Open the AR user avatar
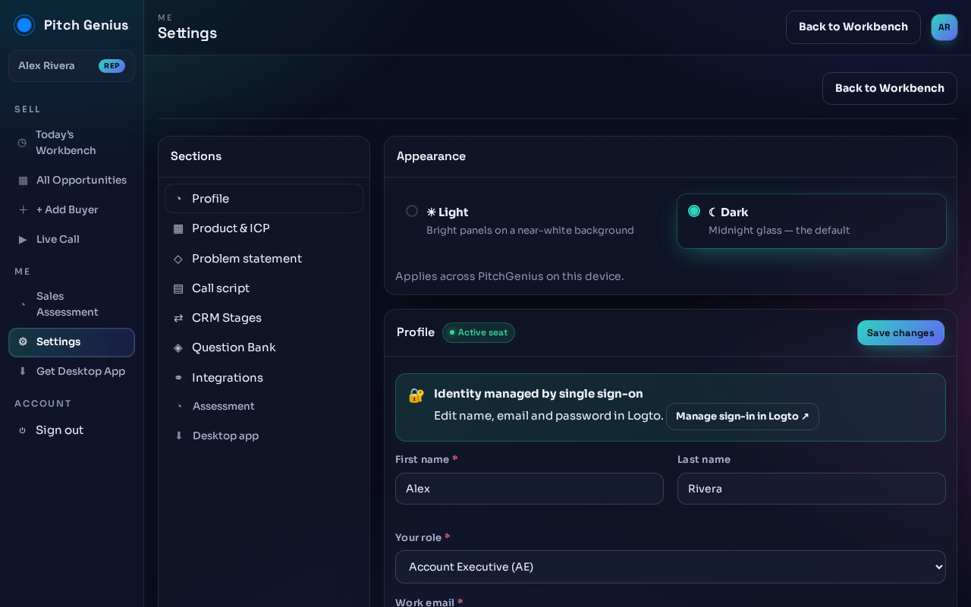 [x=944, y=27]
